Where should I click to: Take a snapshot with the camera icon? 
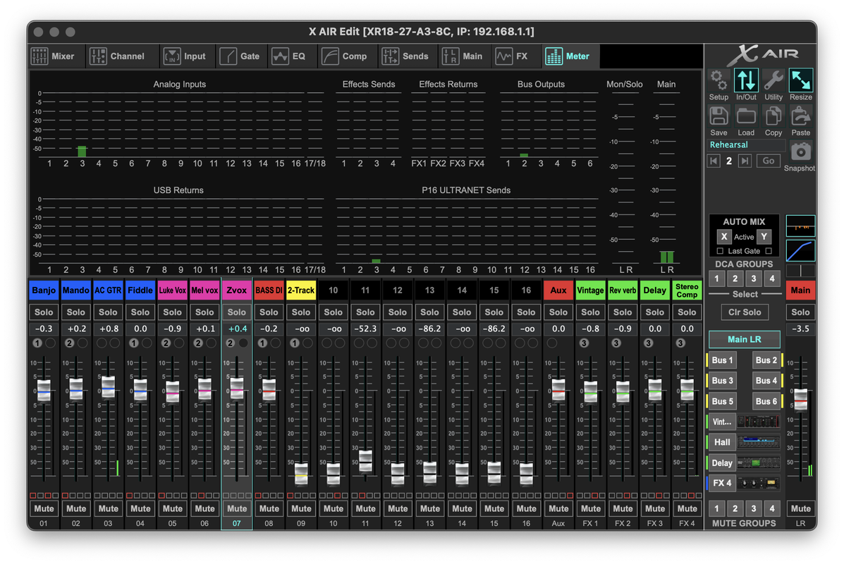point(800,152)
